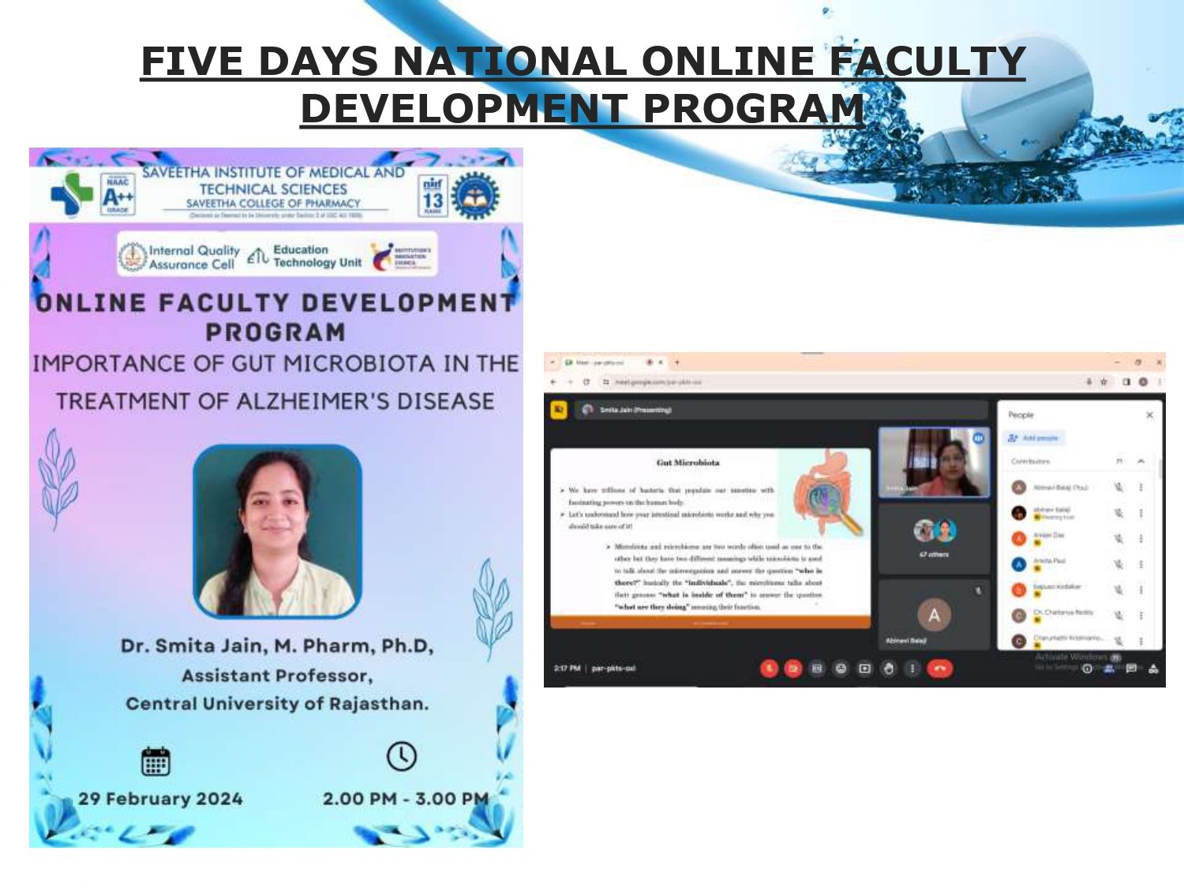This screenshot has width=1184, height=888.
Task: Raise your hand in the Meet call
Action: pos(889,669)
